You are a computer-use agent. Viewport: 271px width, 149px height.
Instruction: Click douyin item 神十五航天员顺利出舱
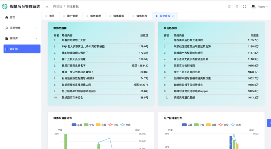(x=187, y=72)
